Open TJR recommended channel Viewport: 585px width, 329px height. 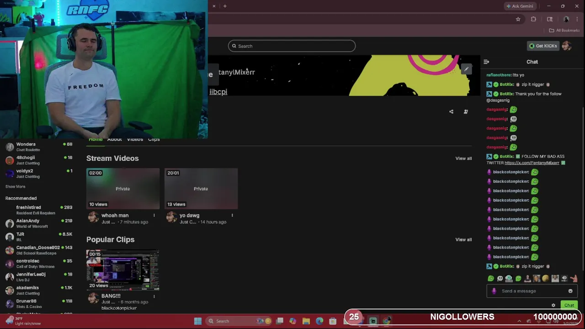(39, 236)
